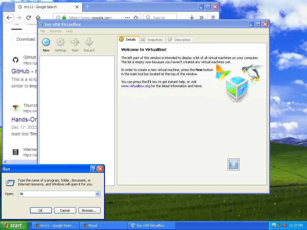Close the tiny11 Google Search tab
Viewport: 307px width, 230px height.
point(77,7)
